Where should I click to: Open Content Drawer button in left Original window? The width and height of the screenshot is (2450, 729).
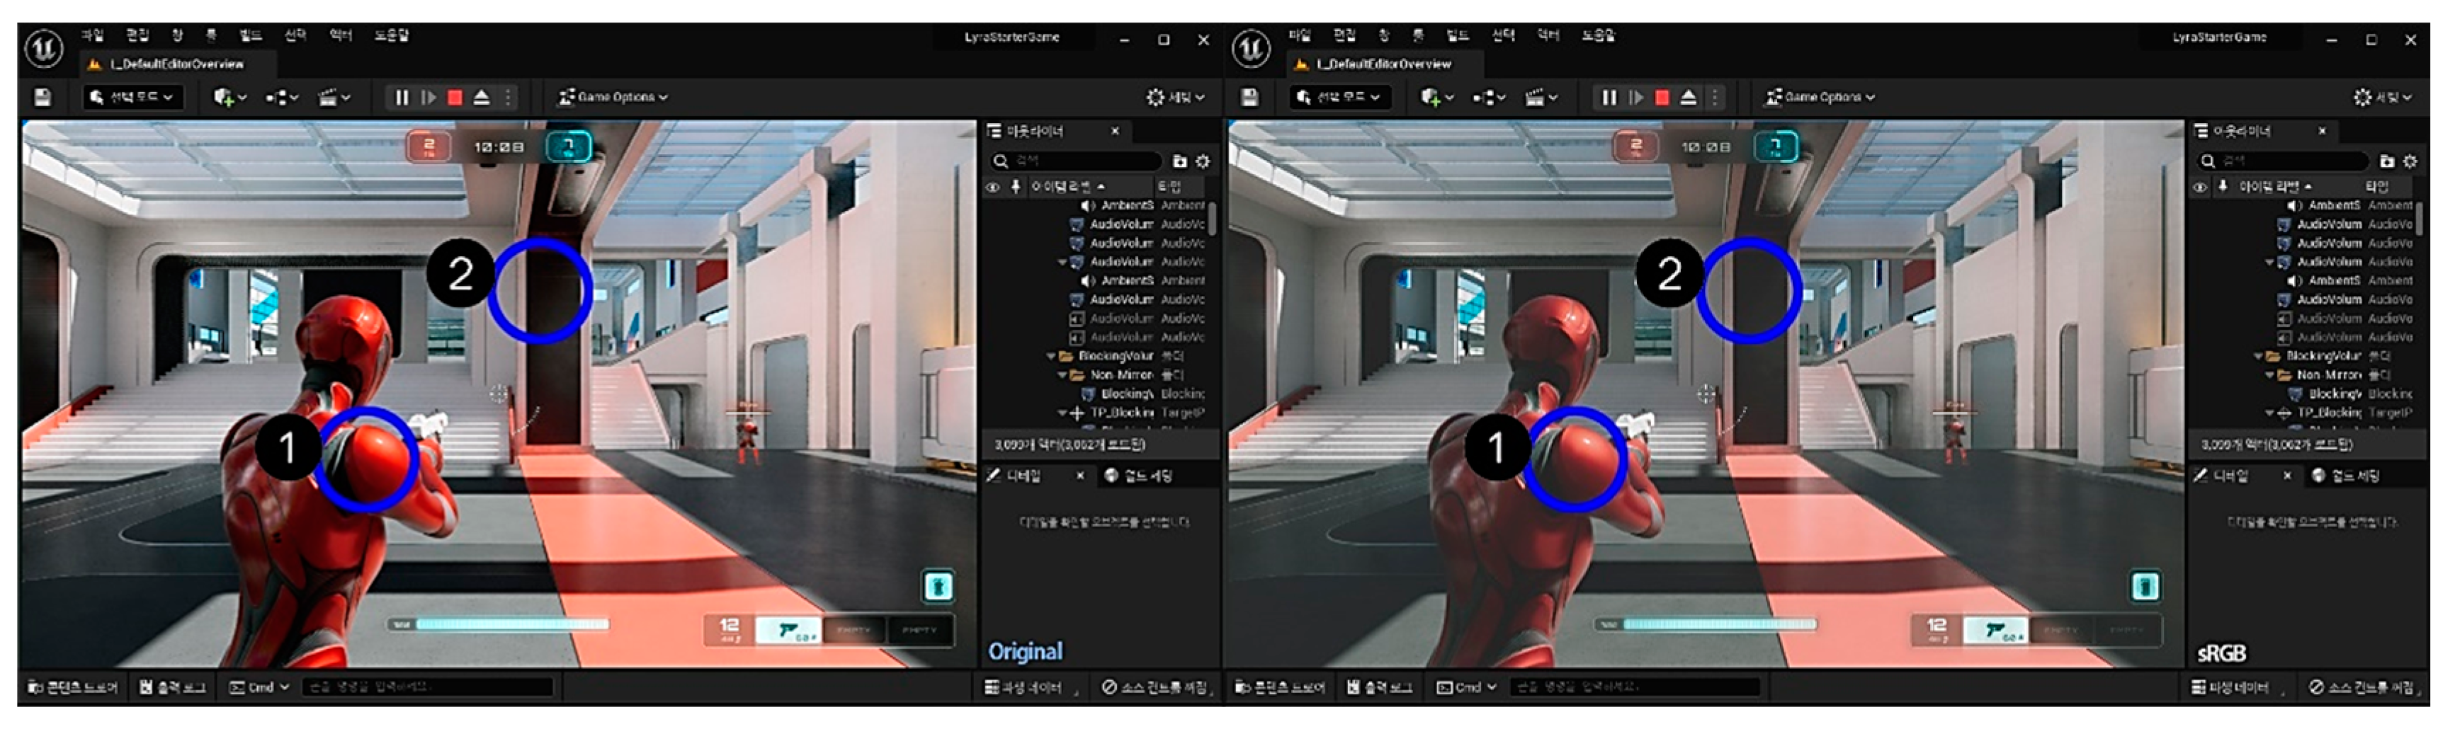click(x=73, y=687)
